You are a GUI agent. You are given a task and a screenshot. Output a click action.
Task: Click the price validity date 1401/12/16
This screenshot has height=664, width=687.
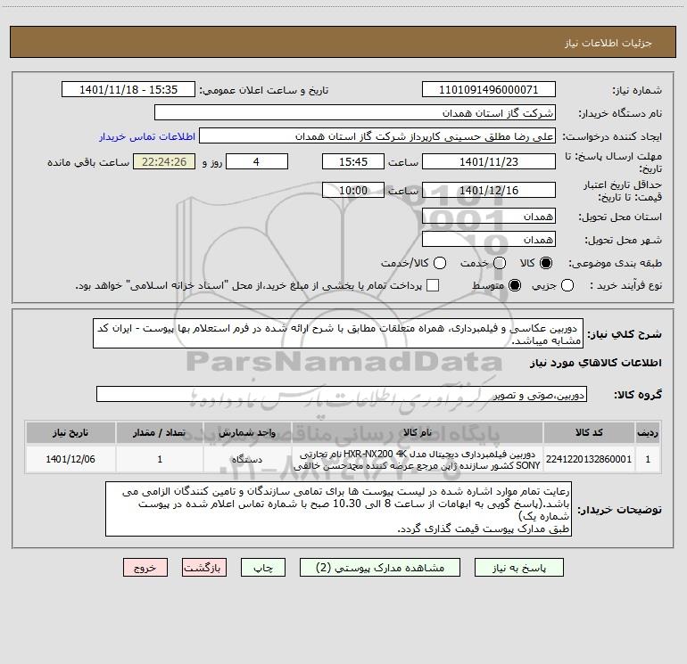click(489, 191)
